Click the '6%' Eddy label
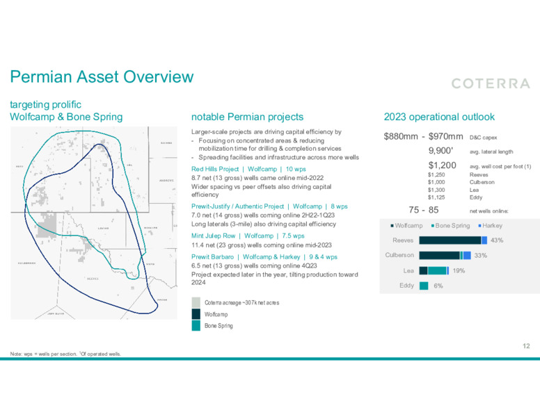540x417 pixels. pos(438,286)
